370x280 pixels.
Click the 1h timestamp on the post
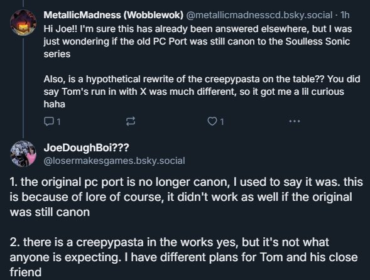(345, 15)
